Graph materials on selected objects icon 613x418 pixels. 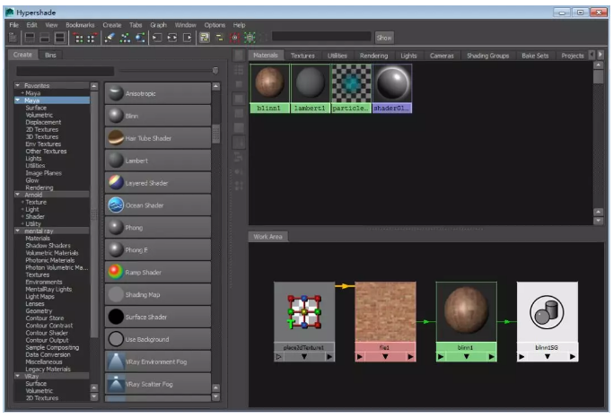pos(140,38)
